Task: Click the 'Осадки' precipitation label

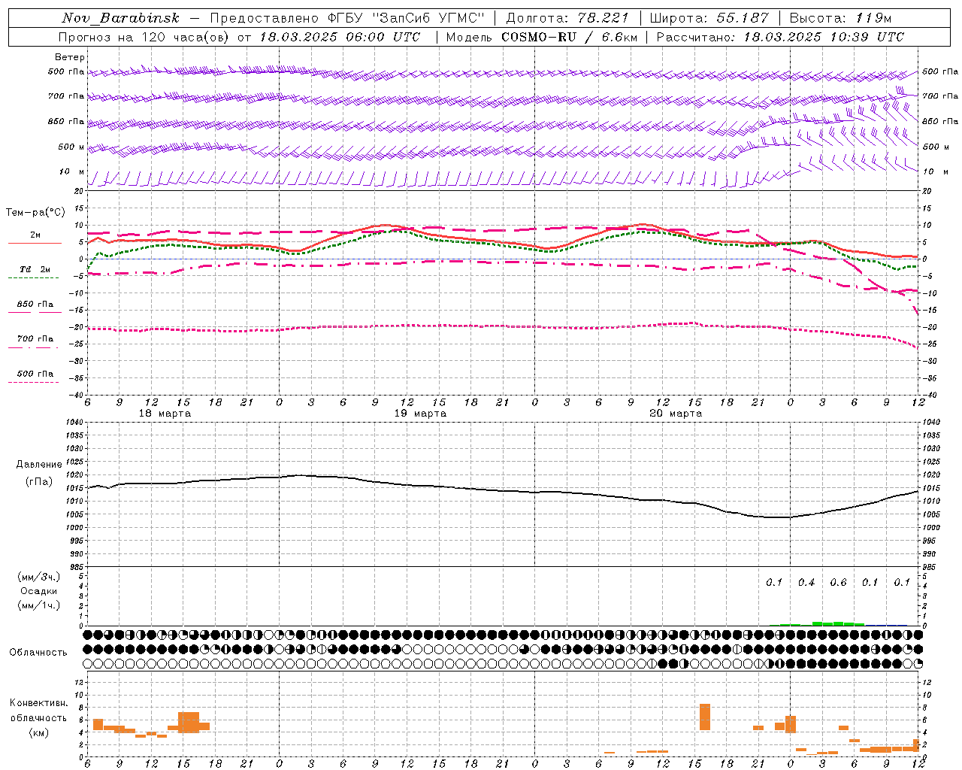Action: click(x=38, y=591)
